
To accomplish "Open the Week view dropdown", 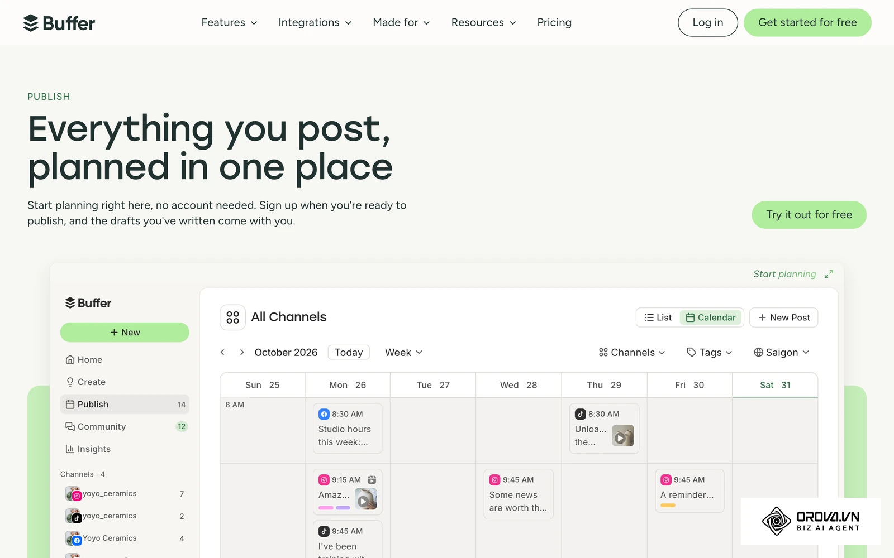I will pos(403,352).
